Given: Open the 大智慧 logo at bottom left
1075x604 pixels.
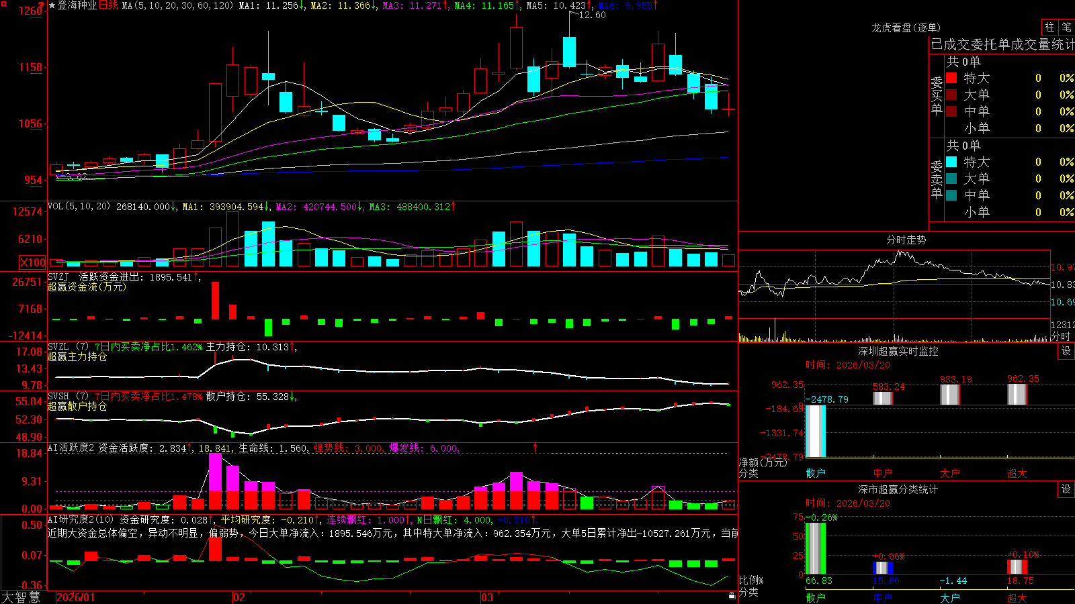Looking at the screenshot, I should 21,597.
